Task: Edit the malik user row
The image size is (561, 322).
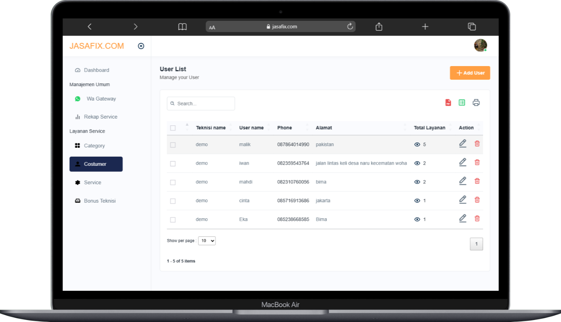Action: (462, 143)
